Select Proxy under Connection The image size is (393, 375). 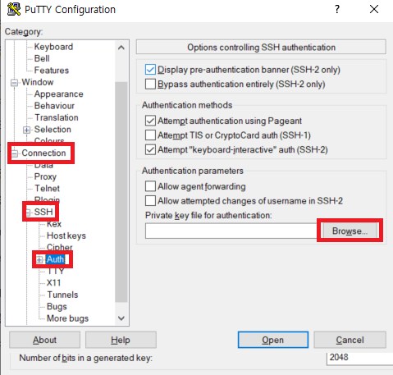pos(45,176)
